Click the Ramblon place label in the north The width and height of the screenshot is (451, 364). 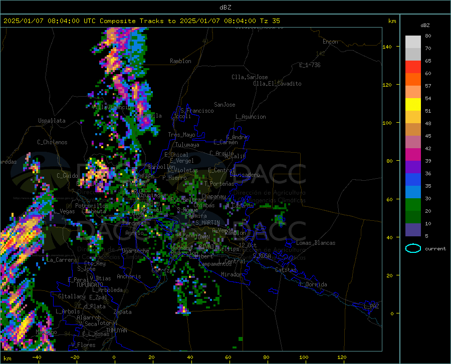pyautogui.click(x=180, y=61)
